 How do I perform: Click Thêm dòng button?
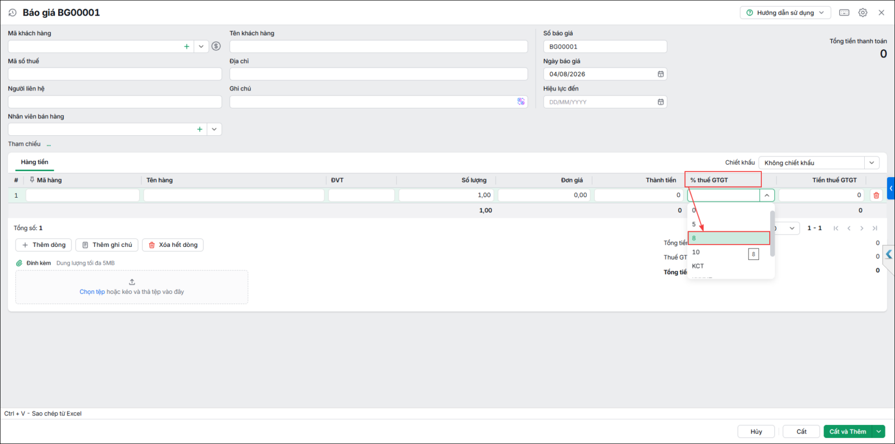click(x=44, y=245)
